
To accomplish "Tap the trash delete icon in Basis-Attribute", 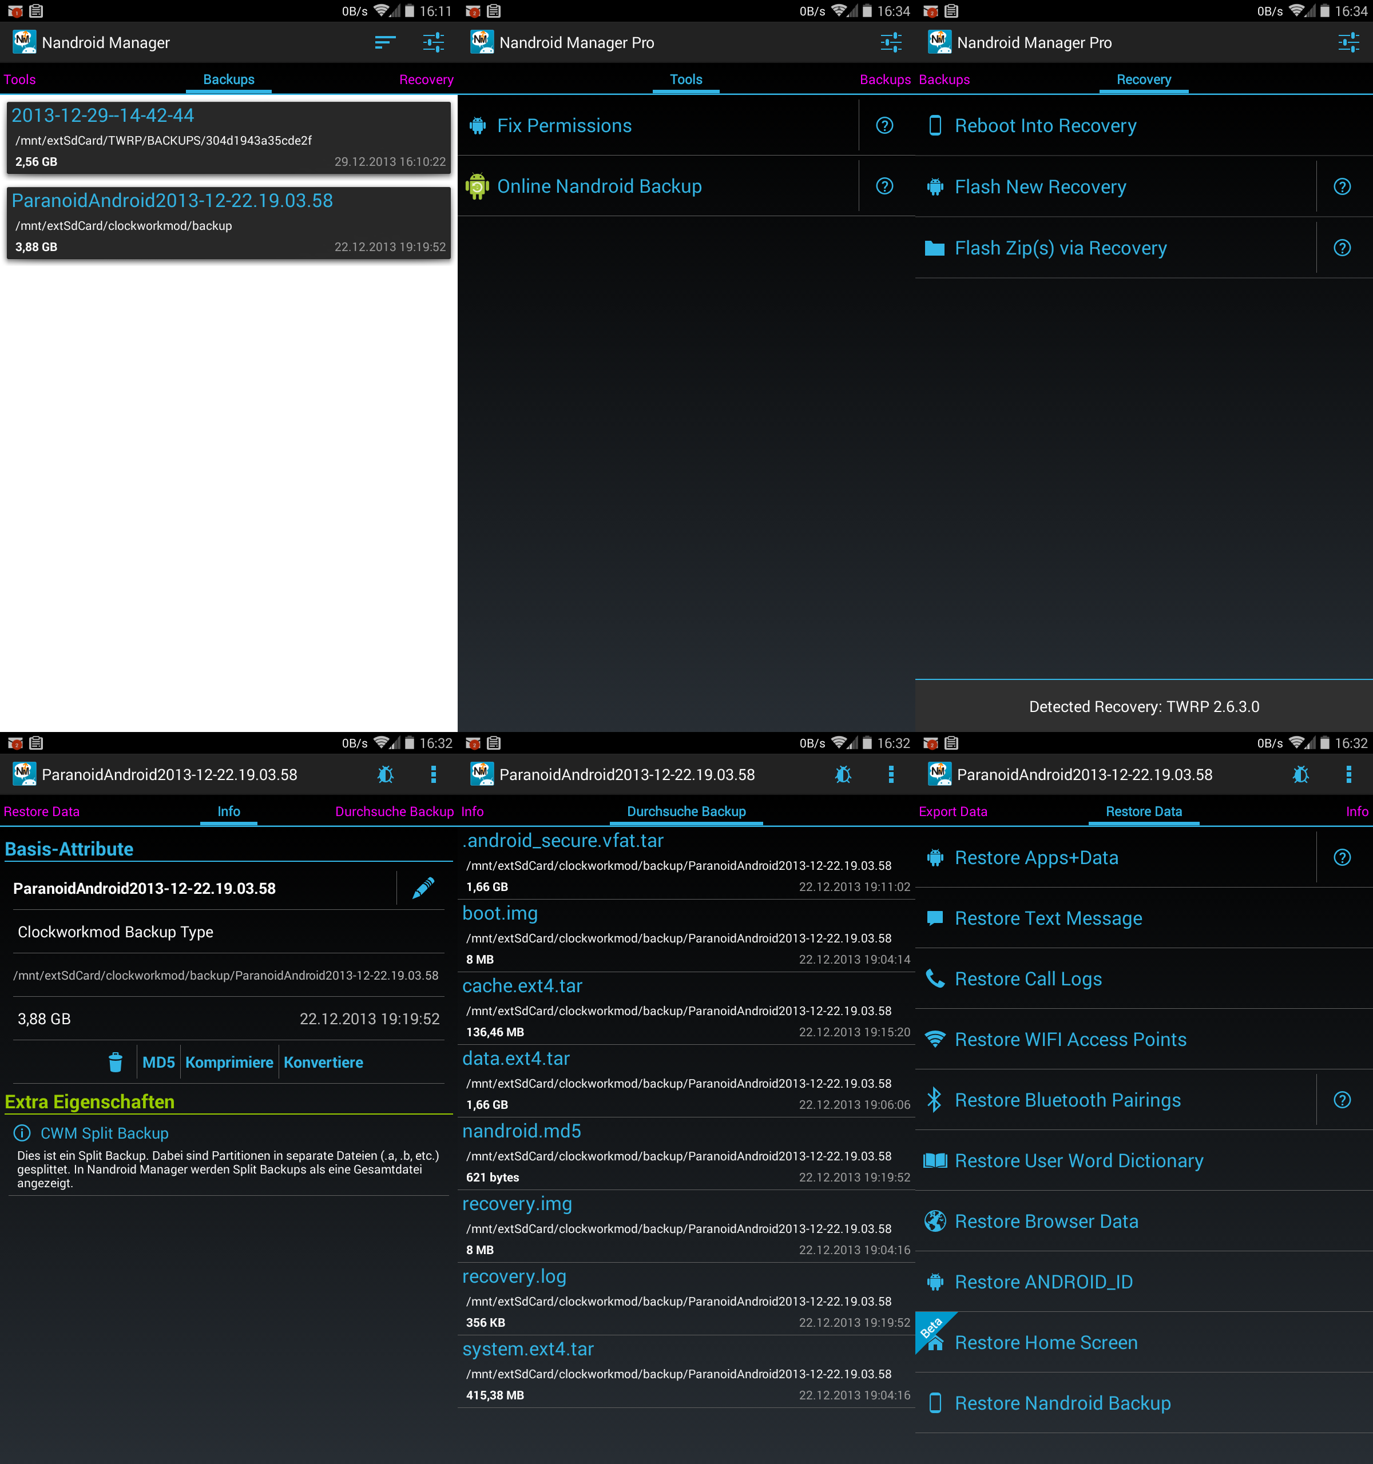I will coord(115,1062).
